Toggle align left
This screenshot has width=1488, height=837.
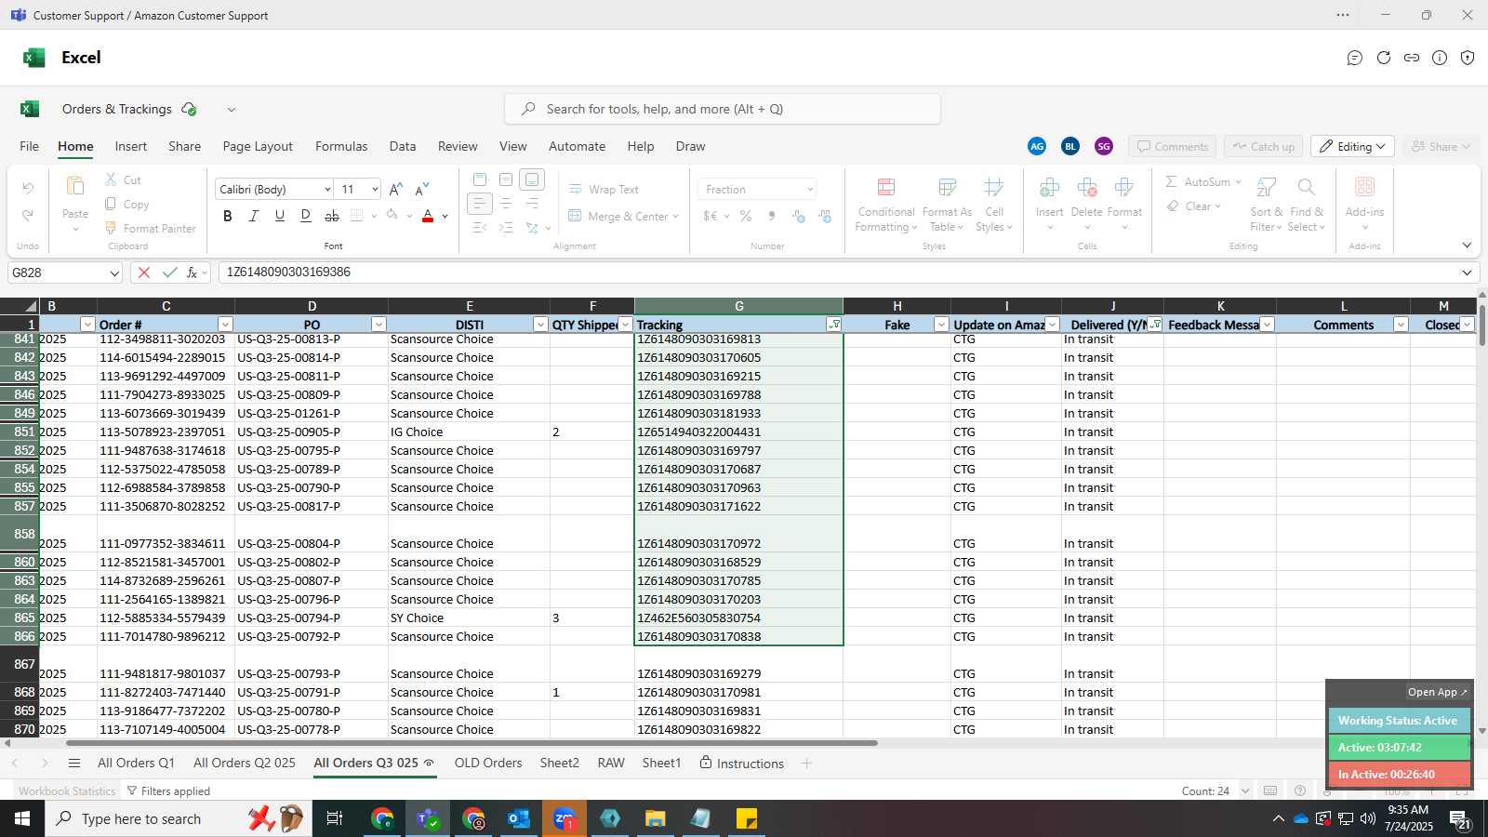[479, 203]
